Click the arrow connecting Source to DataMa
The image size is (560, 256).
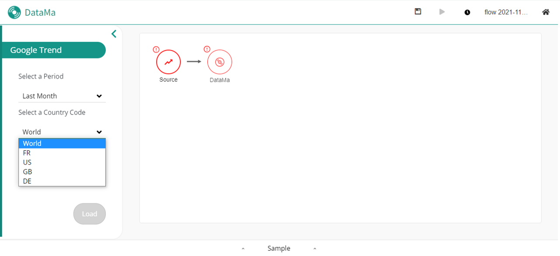[x=194, y=62]
